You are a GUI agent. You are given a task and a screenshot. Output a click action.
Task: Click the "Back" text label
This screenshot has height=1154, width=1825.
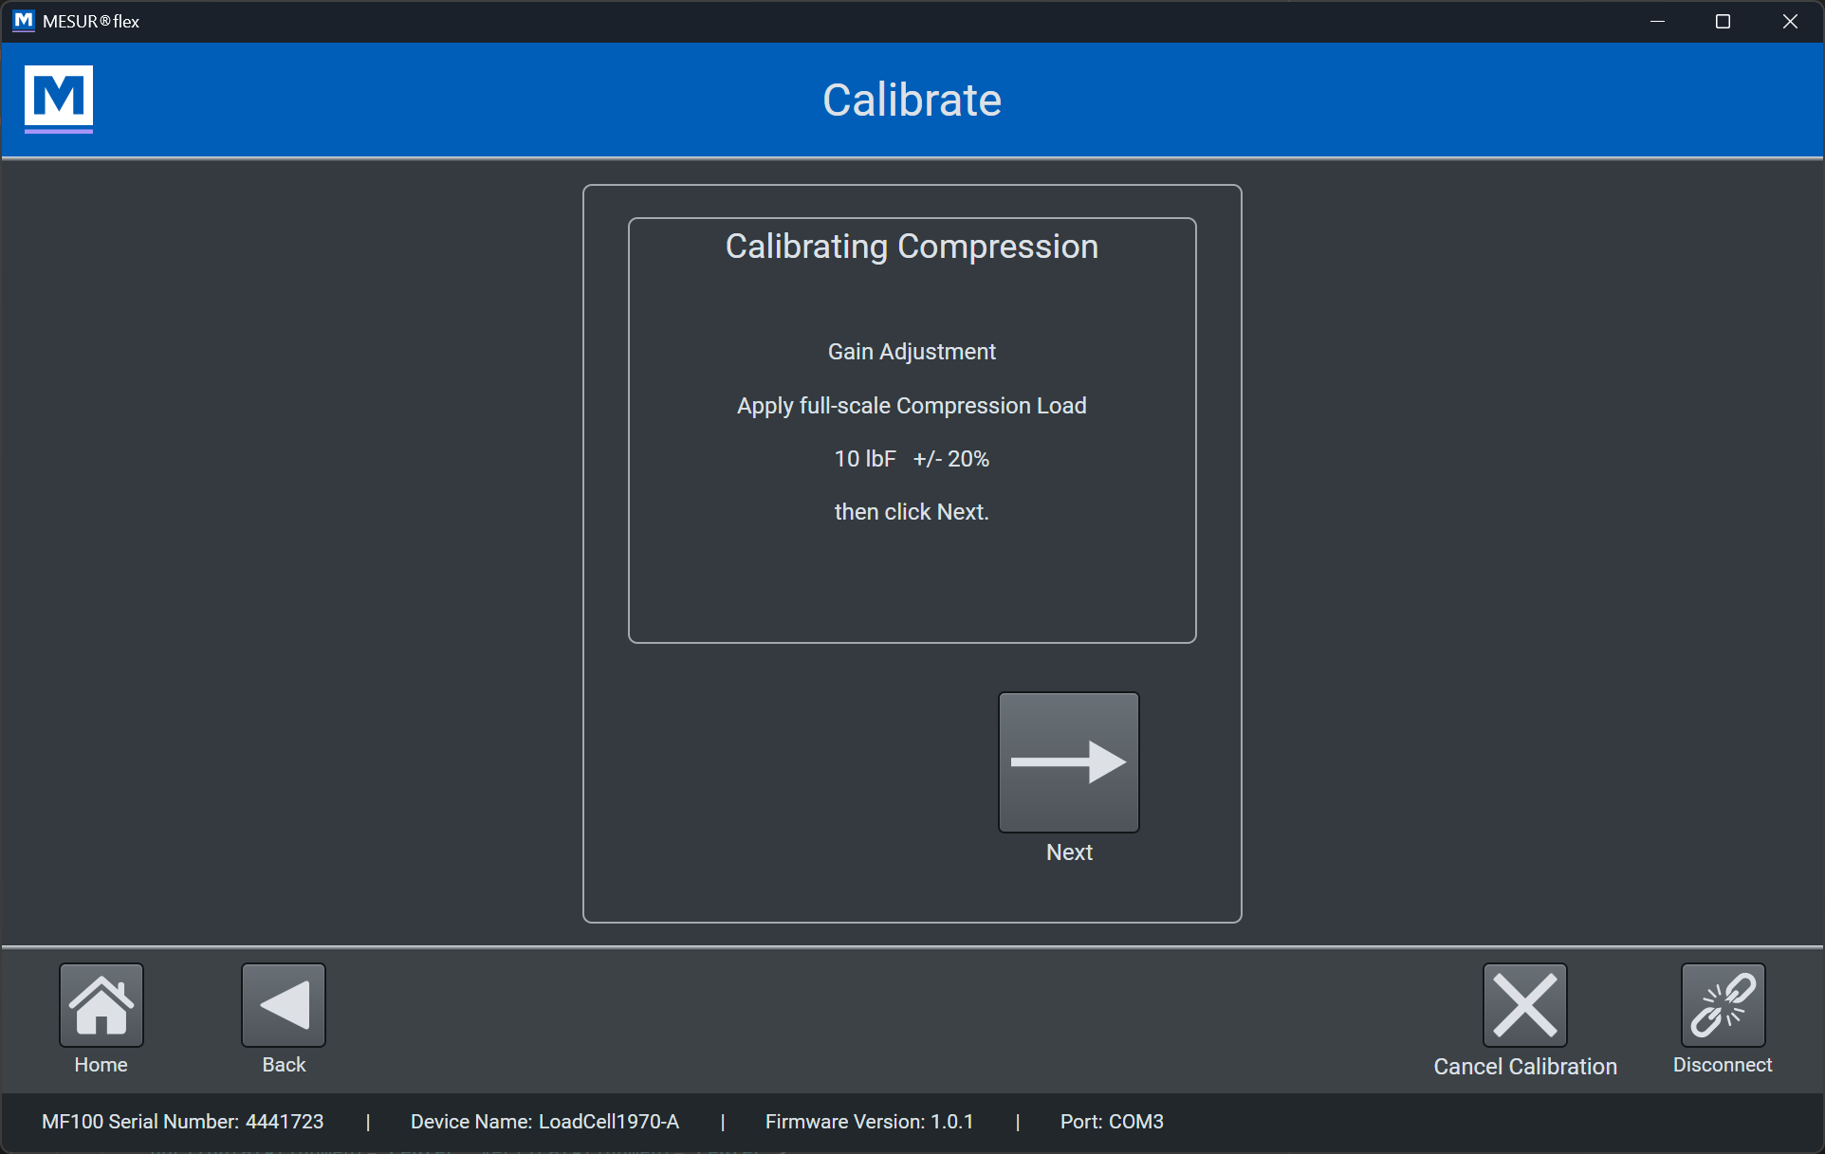tap(284, 1065)
